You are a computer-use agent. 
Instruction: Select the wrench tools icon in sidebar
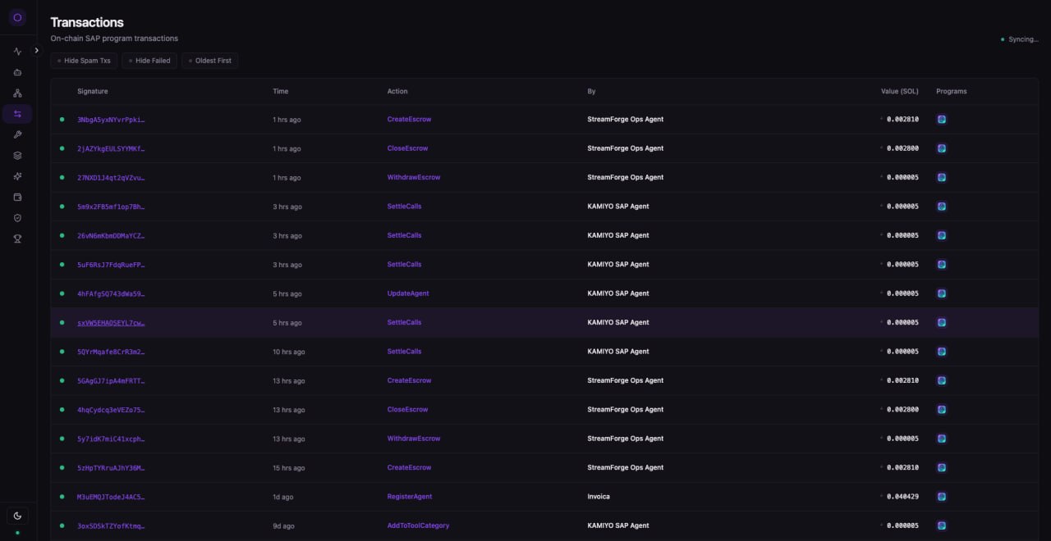click(17, 134)
